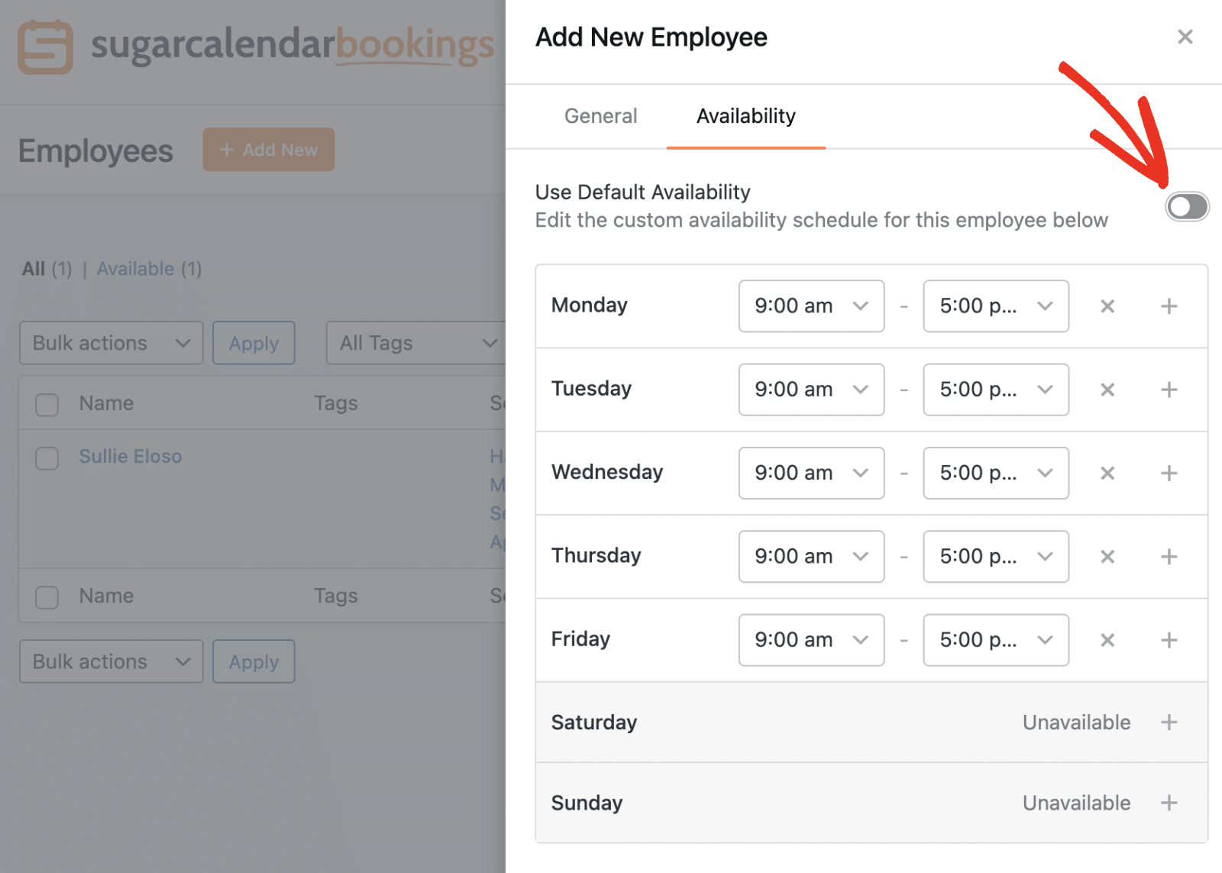Apply the selected bulk action
The height and width of the screenshot is (873, 1222).
click(x=253, y=343)
